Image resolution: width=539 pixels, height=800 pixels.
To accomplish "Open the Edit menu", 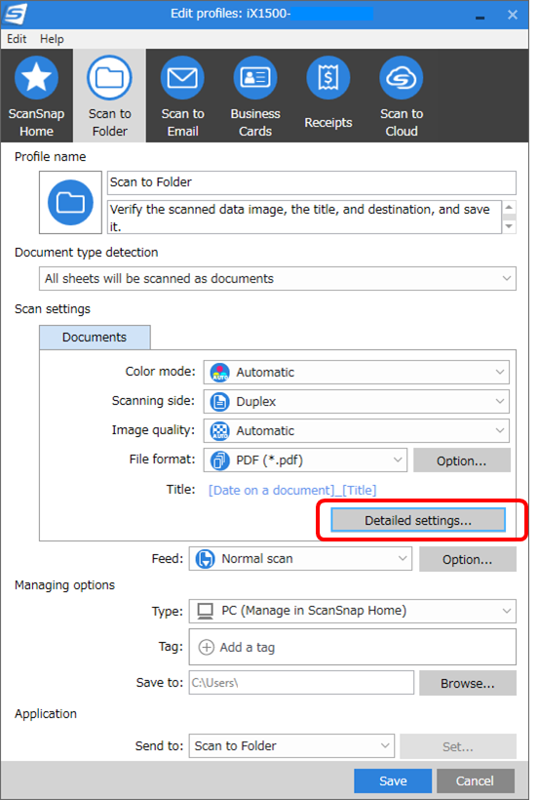I will click(x=17, y=39).
